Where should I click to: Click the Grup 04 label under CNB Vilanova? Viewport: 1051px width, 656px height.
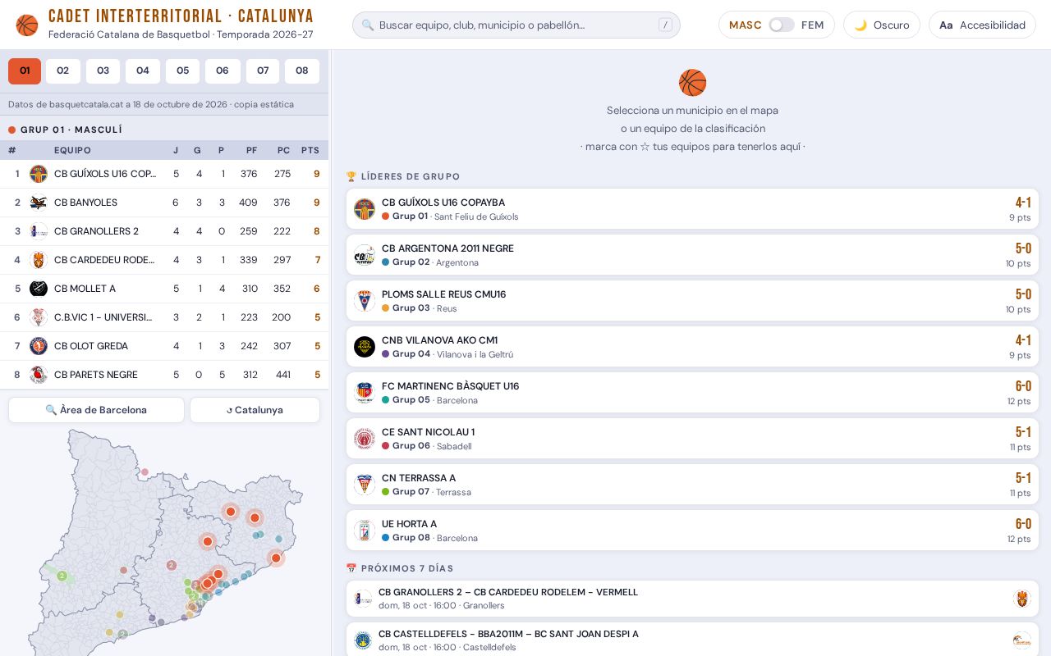pos(411,354)
